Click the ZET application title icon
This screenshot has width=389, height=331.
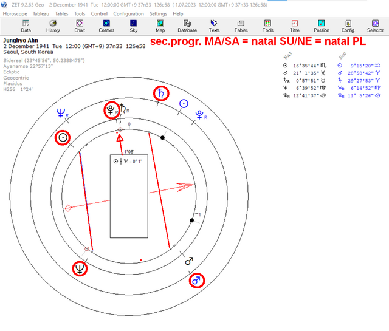click(4, 4)
